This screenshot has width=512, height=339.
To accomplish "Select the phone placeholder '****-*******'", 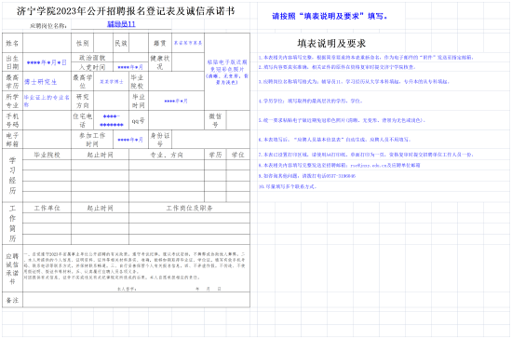I will (112, 120).
